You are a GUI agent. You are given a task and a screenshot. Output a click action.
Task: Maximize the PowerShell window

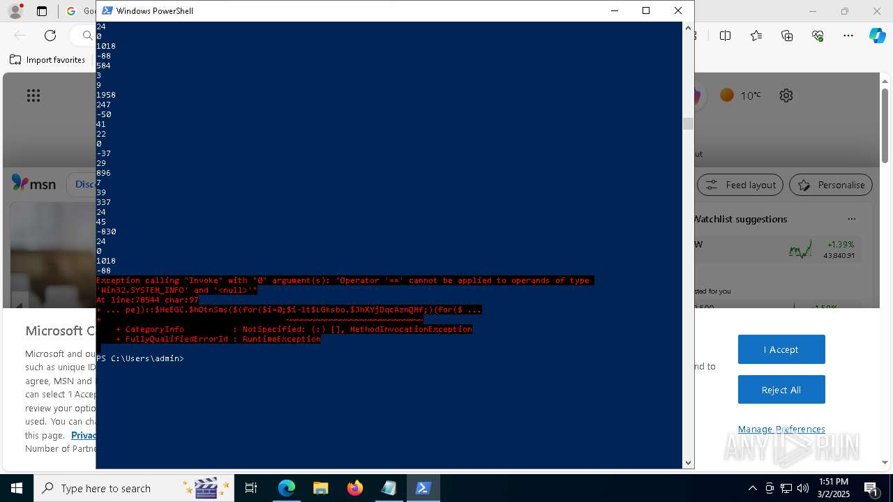pyautogui.click(x=646, y=10)
